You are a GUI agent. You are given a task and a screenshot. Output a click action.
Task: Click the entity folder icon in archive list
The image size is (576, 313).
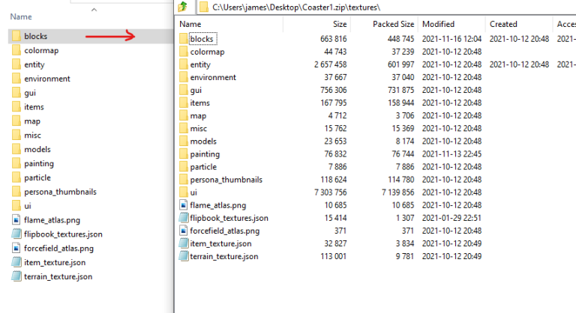pyautogui.click(x=184, y=64)
